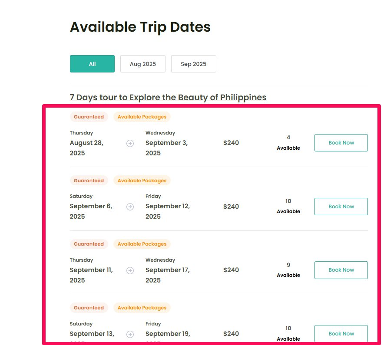This screenshot has height=345, width=387.
Task: Book Now for September 11 trip
Action: tap(341, 270)
